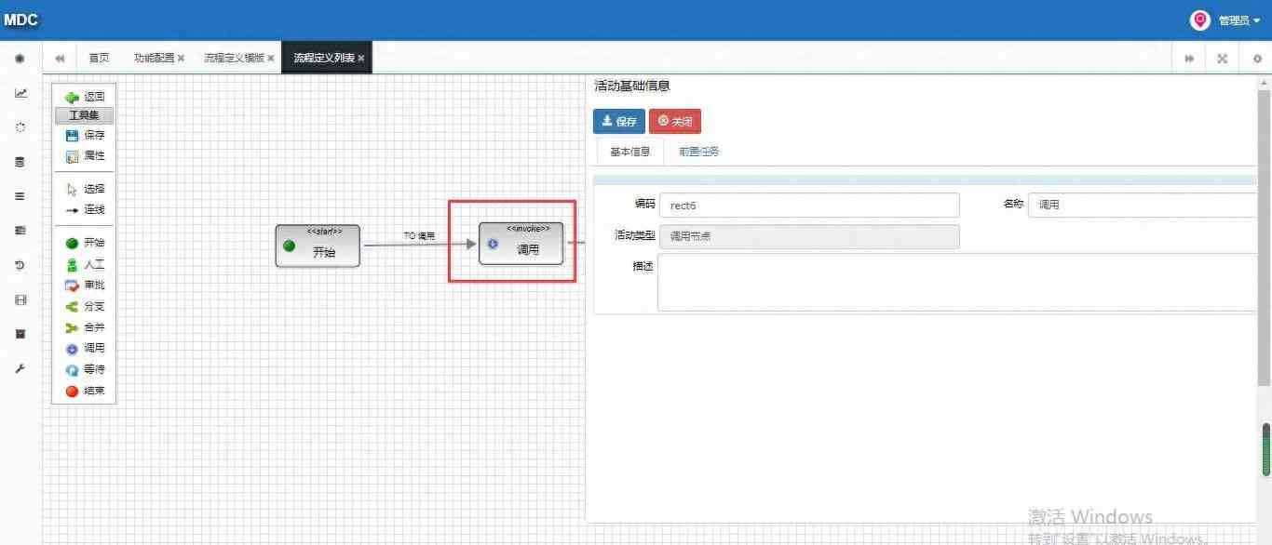Click the 保存 floppy disk tool in palette

pyautogui.click(x=85, y=135)
